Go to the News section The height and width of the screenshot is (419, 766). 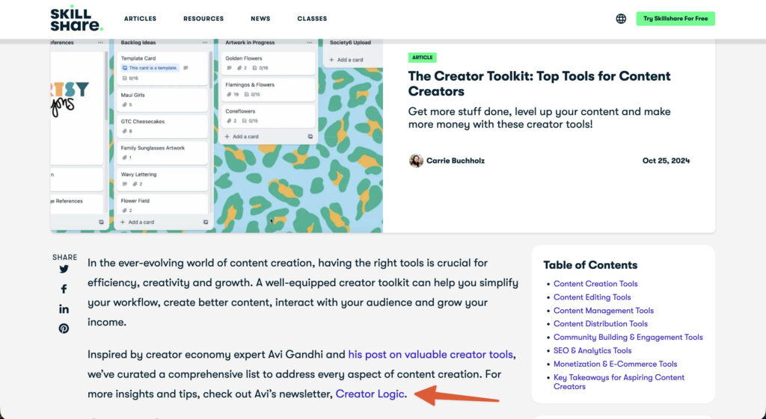click(x=260, y=19)
